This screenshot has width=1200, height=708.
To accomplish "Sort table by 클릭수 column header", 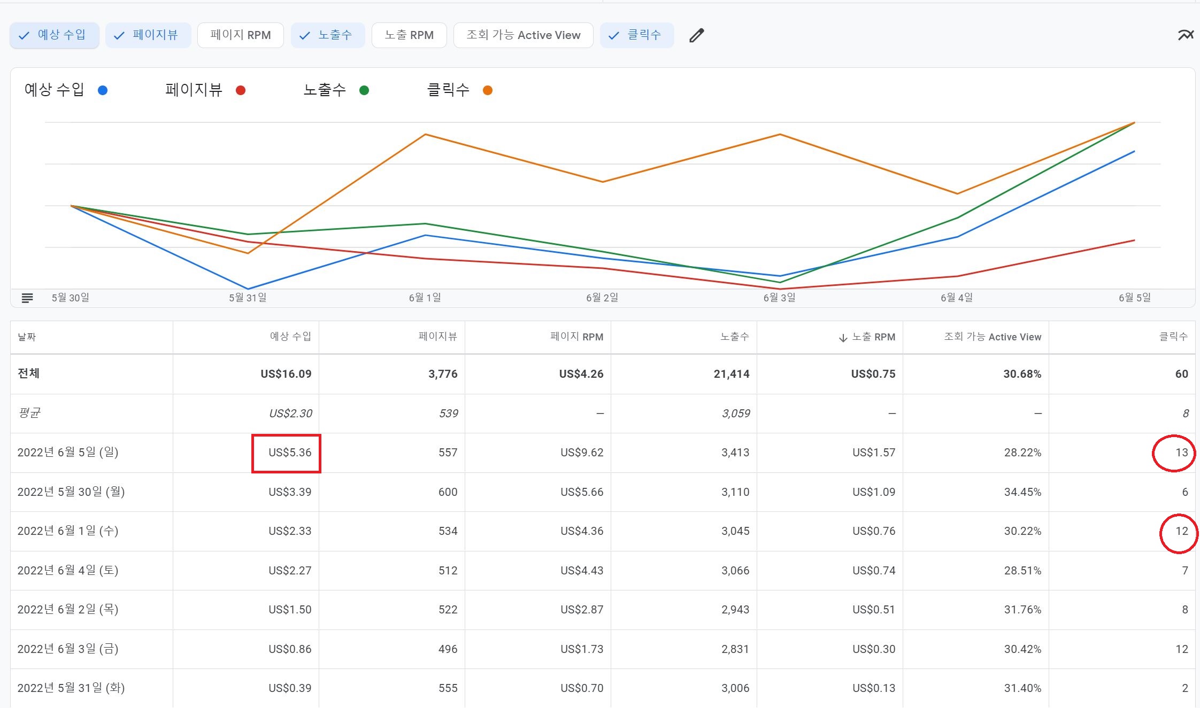I will pos(1173,337).
